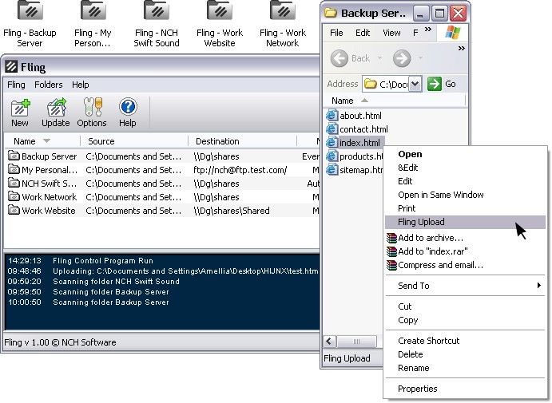Click the Explorer Forward arrow icon

click(x=402, y=58)
